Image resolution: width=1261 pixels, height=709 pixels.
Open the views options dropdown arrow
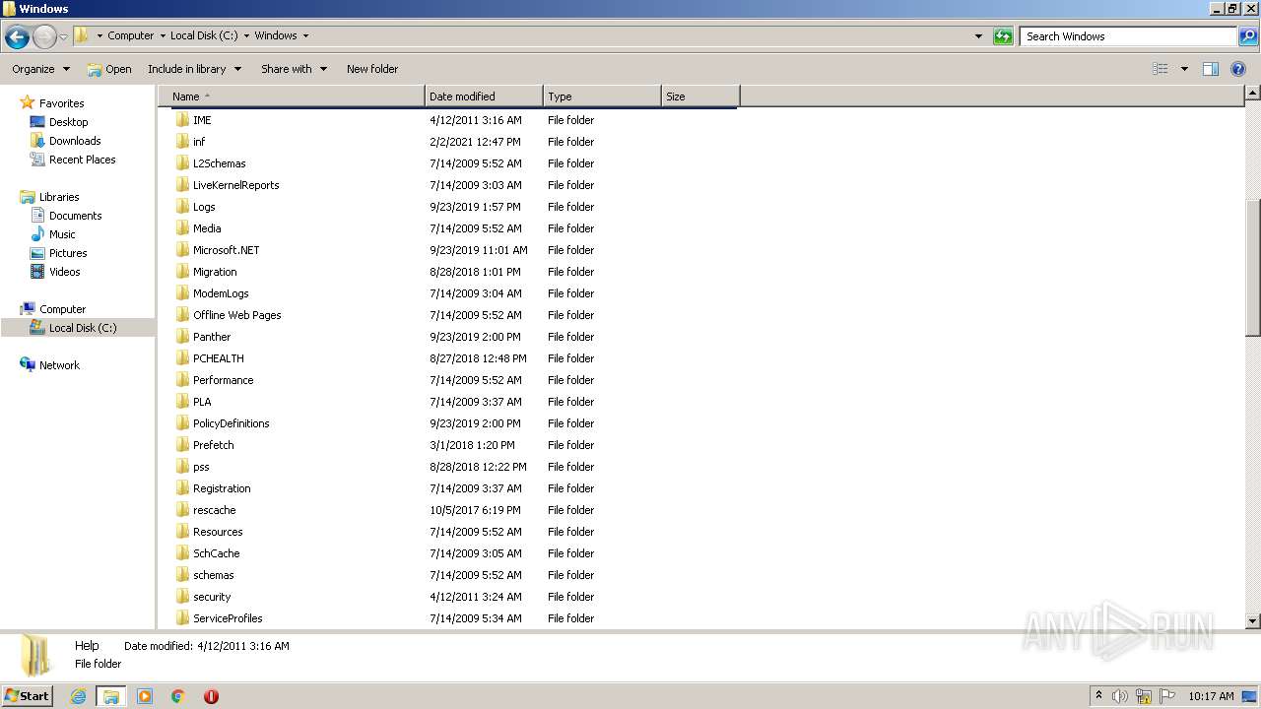(x=1184, y=69)
